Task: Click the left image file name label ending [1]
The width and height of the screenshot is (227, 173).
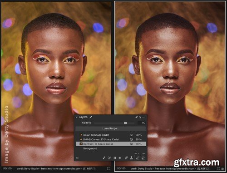Action: pyautogui.click(x=56, y=168)
